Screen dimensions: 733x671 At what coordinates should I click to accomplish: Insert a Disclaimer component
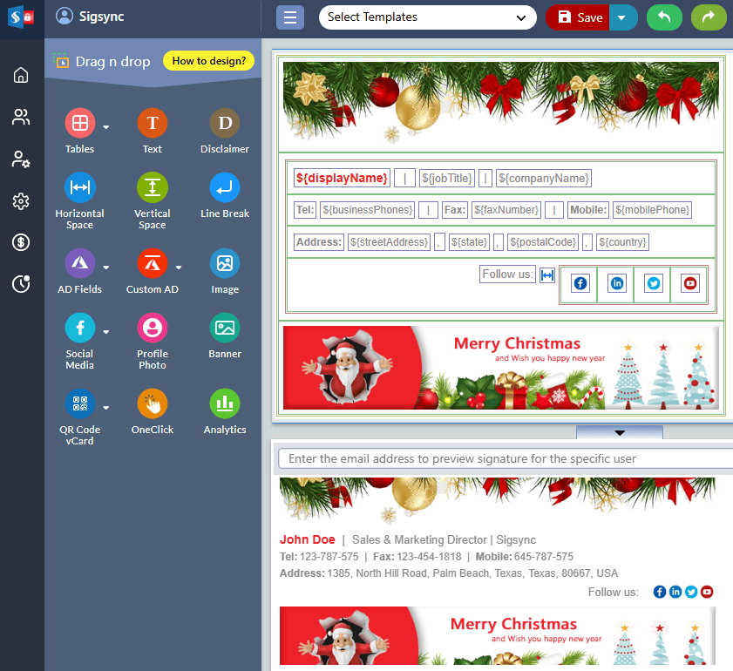click(225, 124)
